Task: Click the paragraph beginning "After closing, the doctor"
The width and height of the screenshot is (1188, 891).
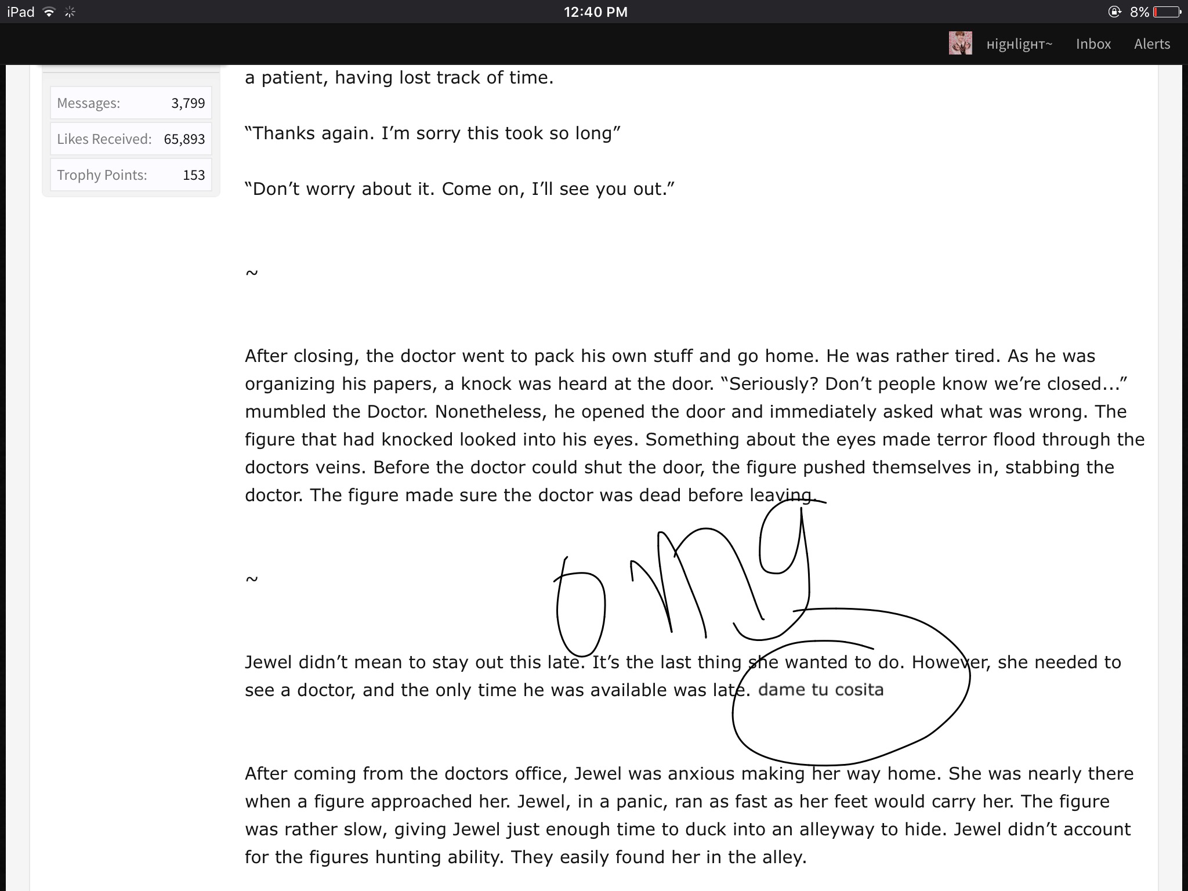Action: pos(694,425)
